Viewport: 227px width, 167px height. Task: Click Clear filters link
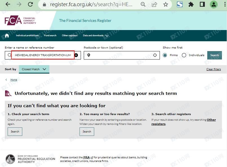click(x=213, y=69)
